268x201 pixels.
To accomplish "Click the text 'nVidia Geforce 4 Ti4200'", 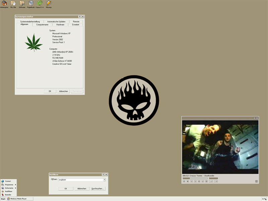I will pyautogui.click(x=62, y=61).
